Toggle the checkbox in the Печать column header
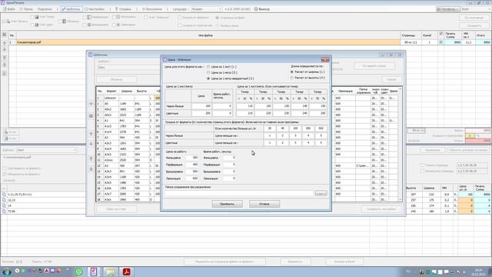 tap(441, 33)
